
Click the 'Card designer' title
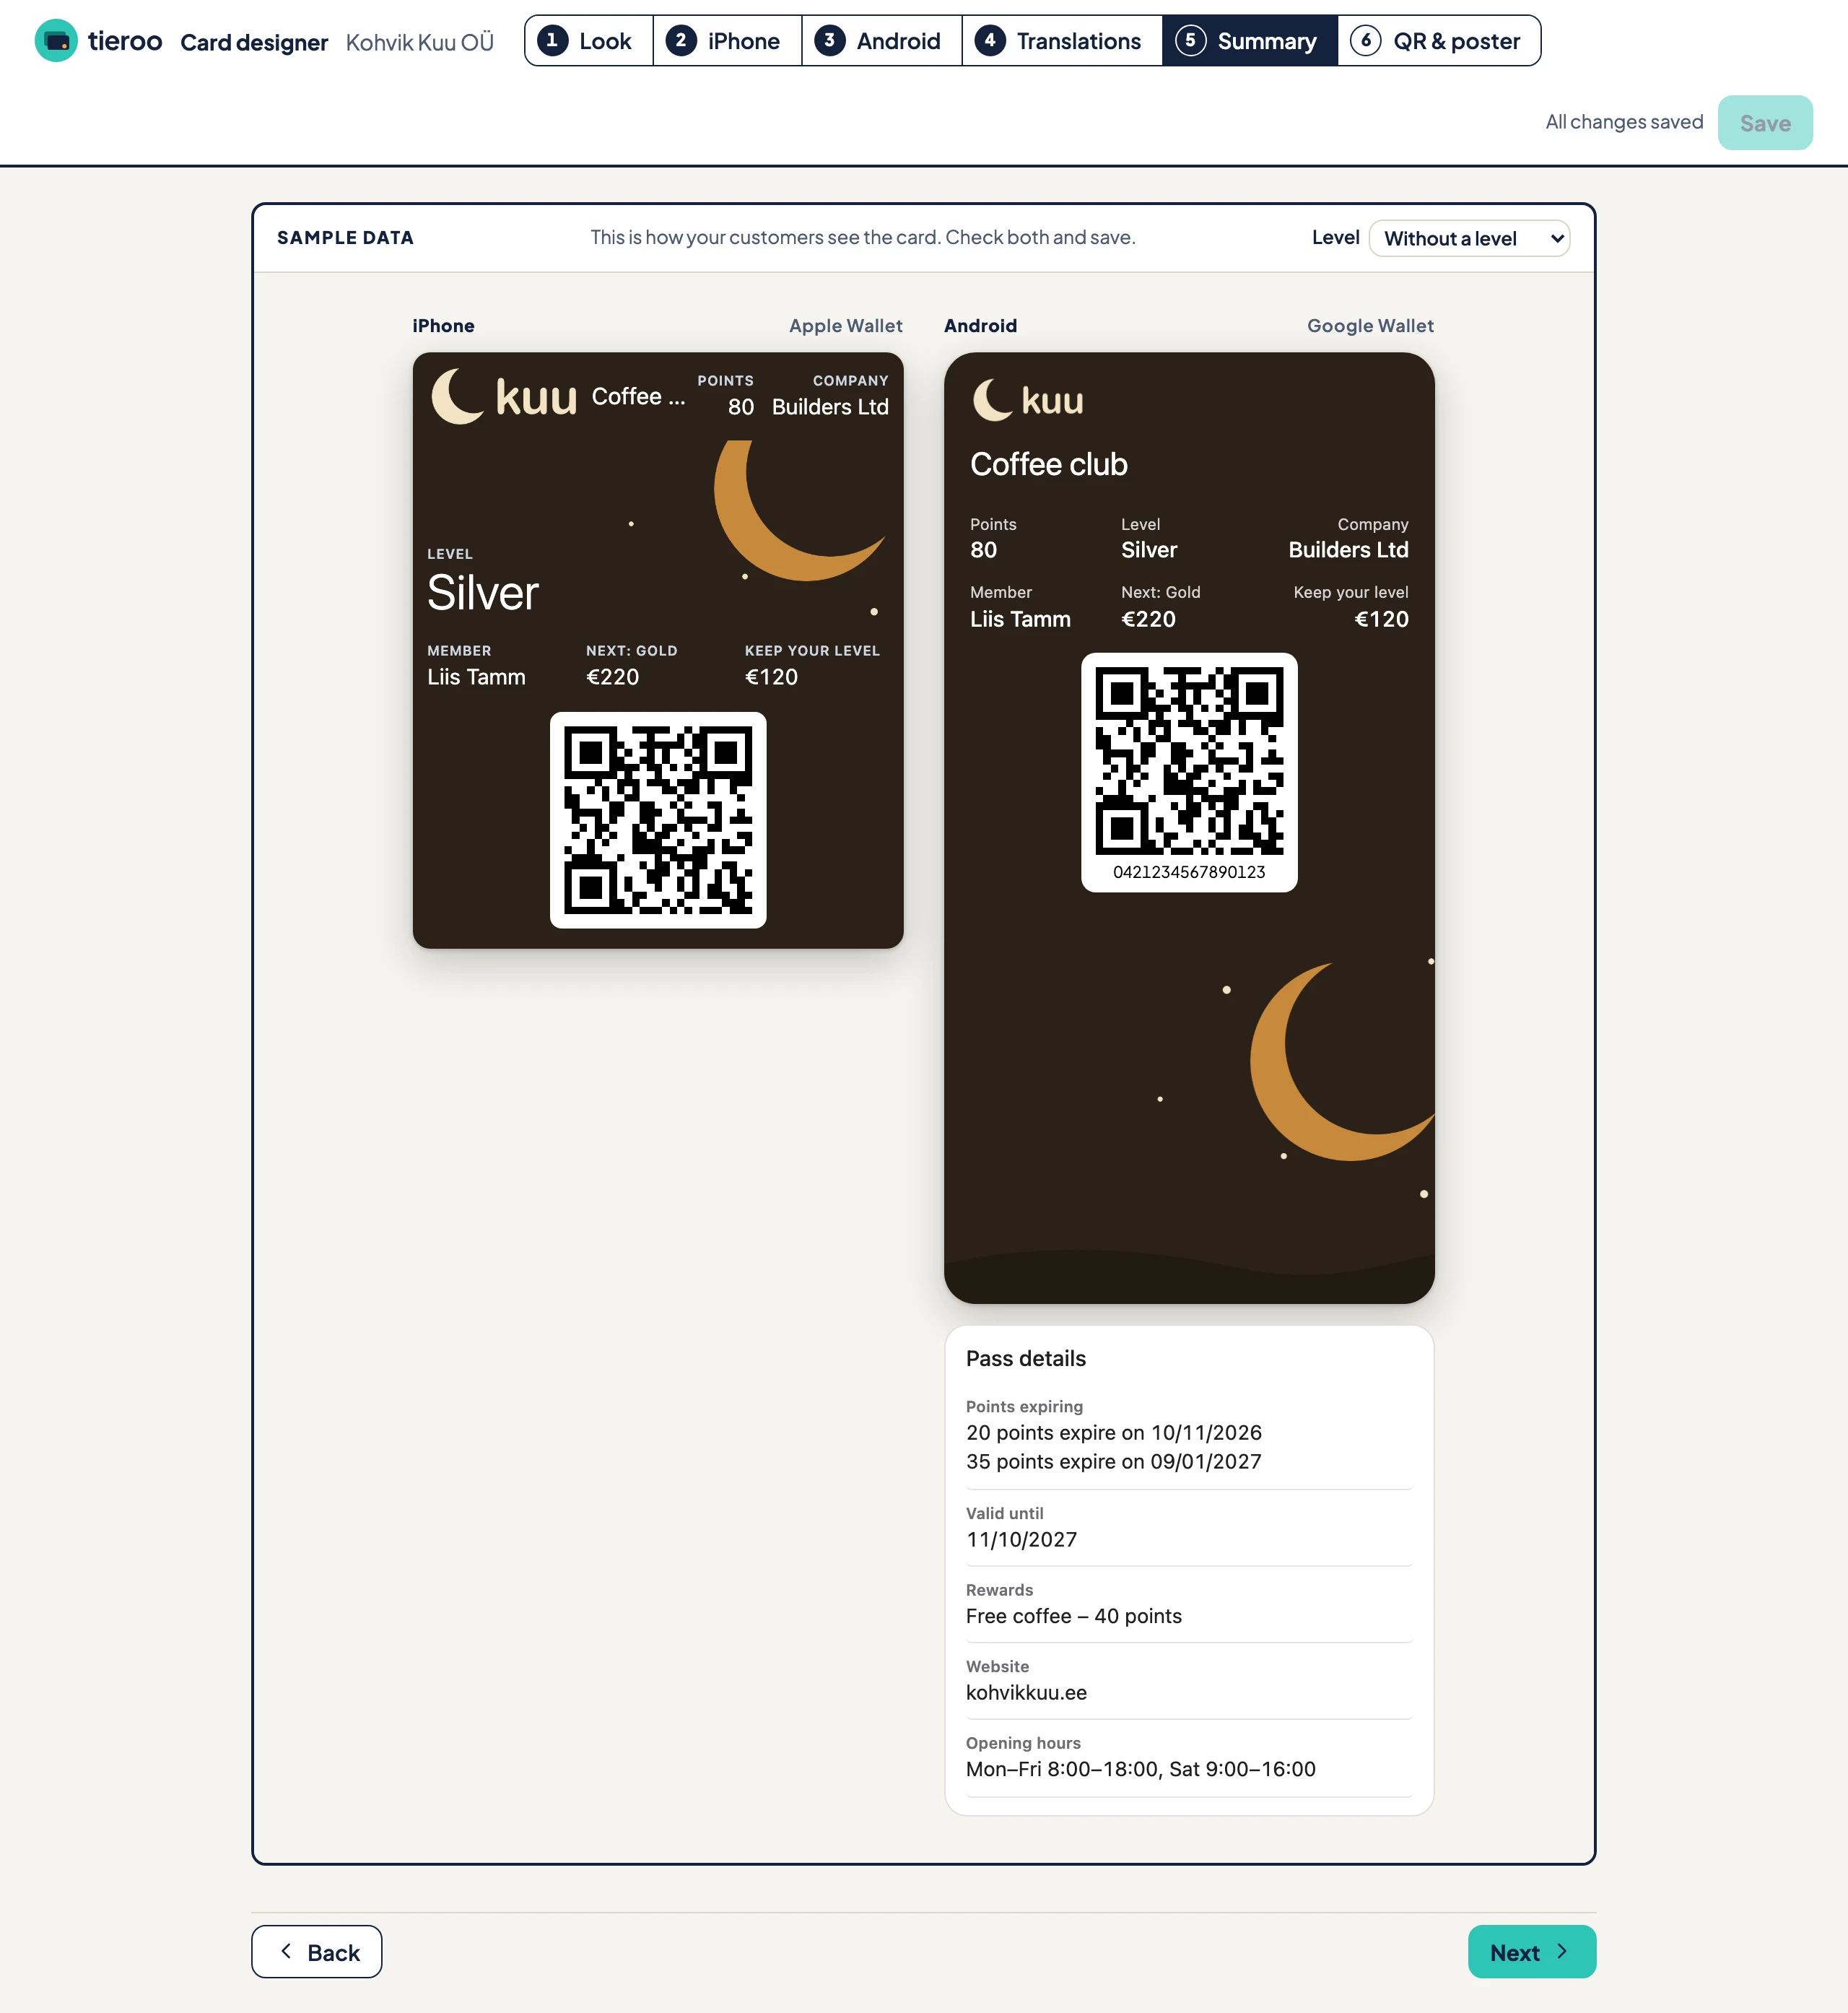(254, 42)
